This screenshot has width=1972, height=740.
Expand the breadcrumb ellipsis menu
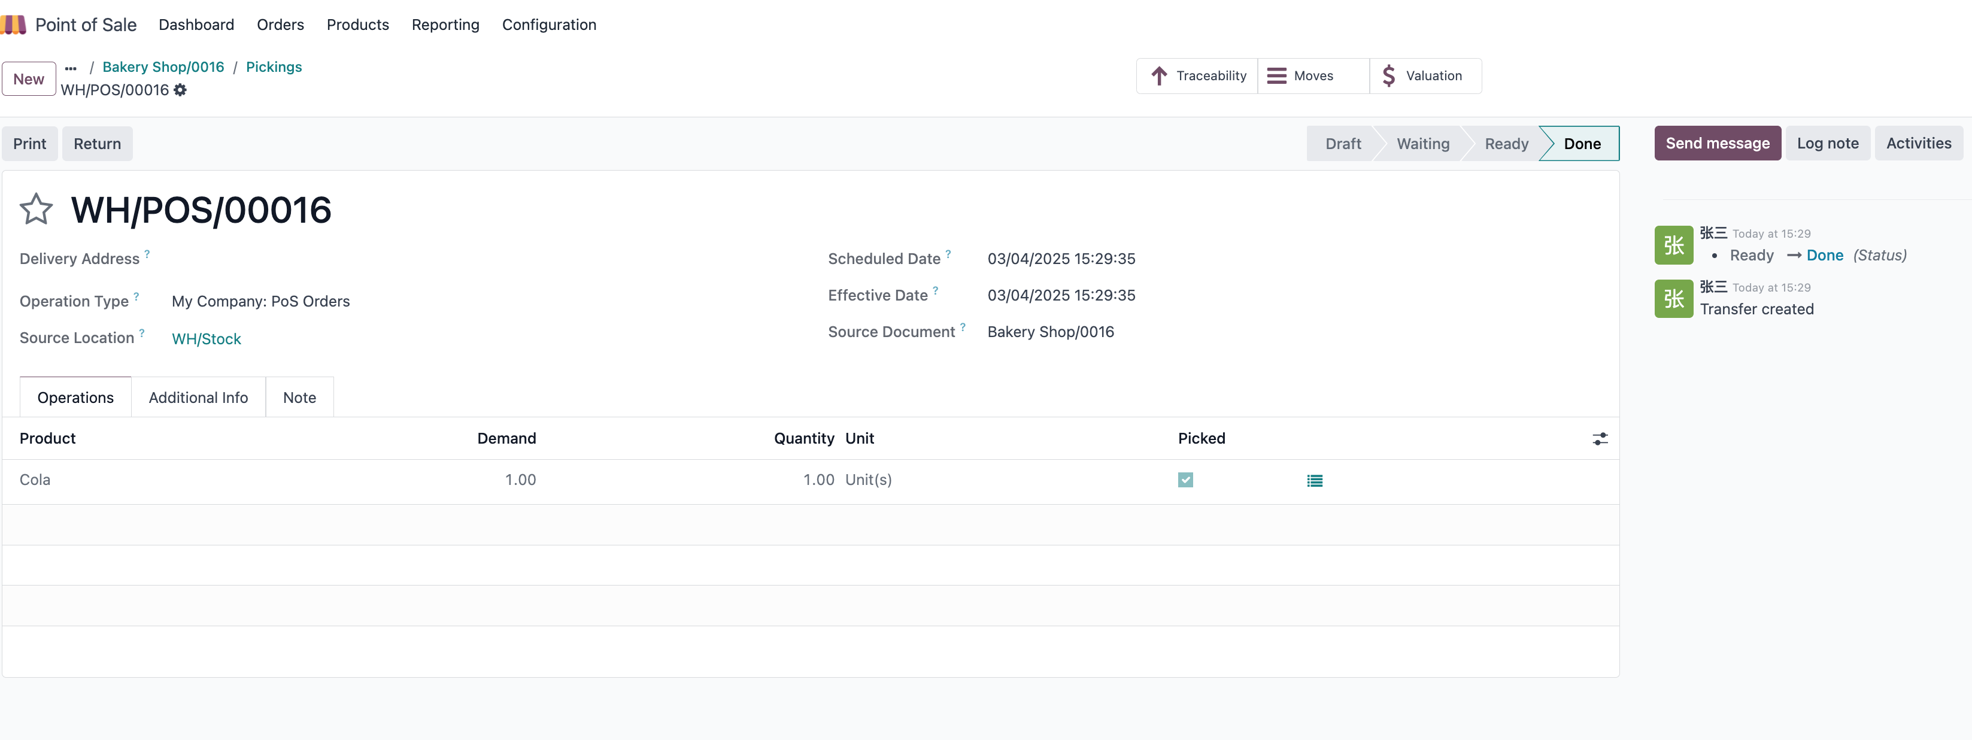tap(71, 68)
